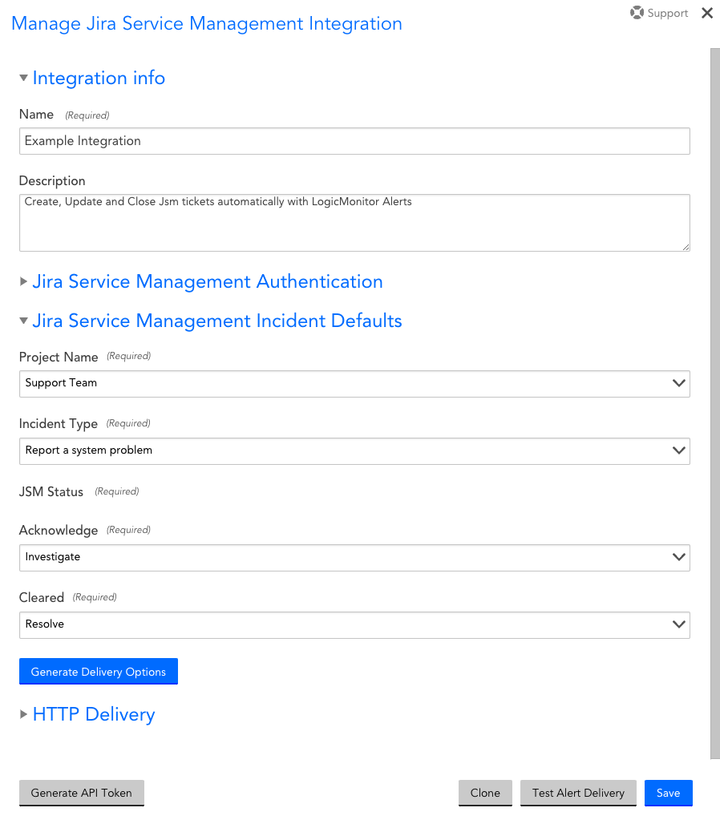The width and height of the screenshot is (720, 828).
Task: Expand Jira Service Management Authentication section
Action: (23, 281)
